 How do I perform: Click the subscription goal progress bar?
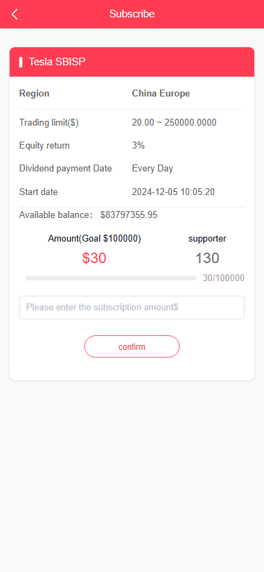tap(111, 278)
